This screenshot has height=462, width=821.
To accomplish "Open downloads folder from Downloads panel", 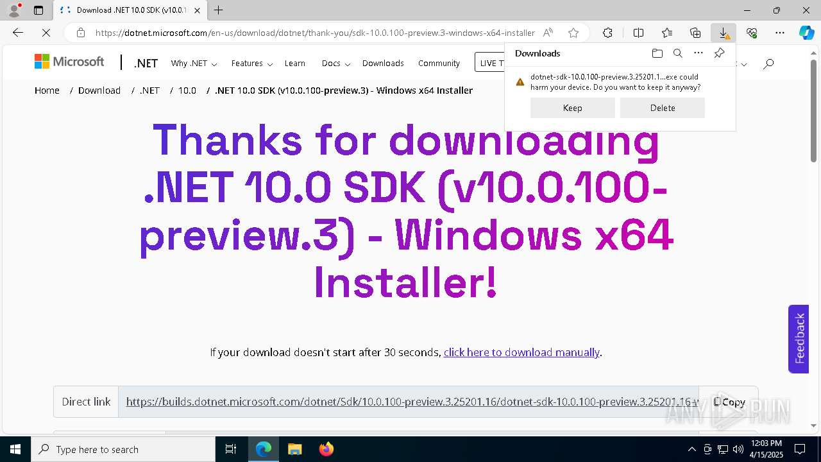I will 657,53.
